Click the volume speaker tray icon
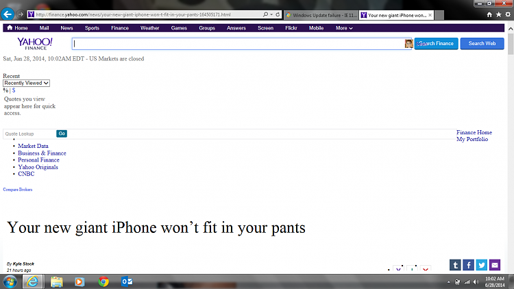This screenshot has height=289, width=514. (476, 281)
